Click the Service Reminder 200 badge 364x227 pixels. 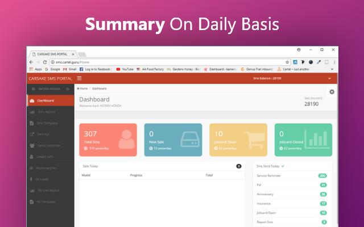coord(322,175)
